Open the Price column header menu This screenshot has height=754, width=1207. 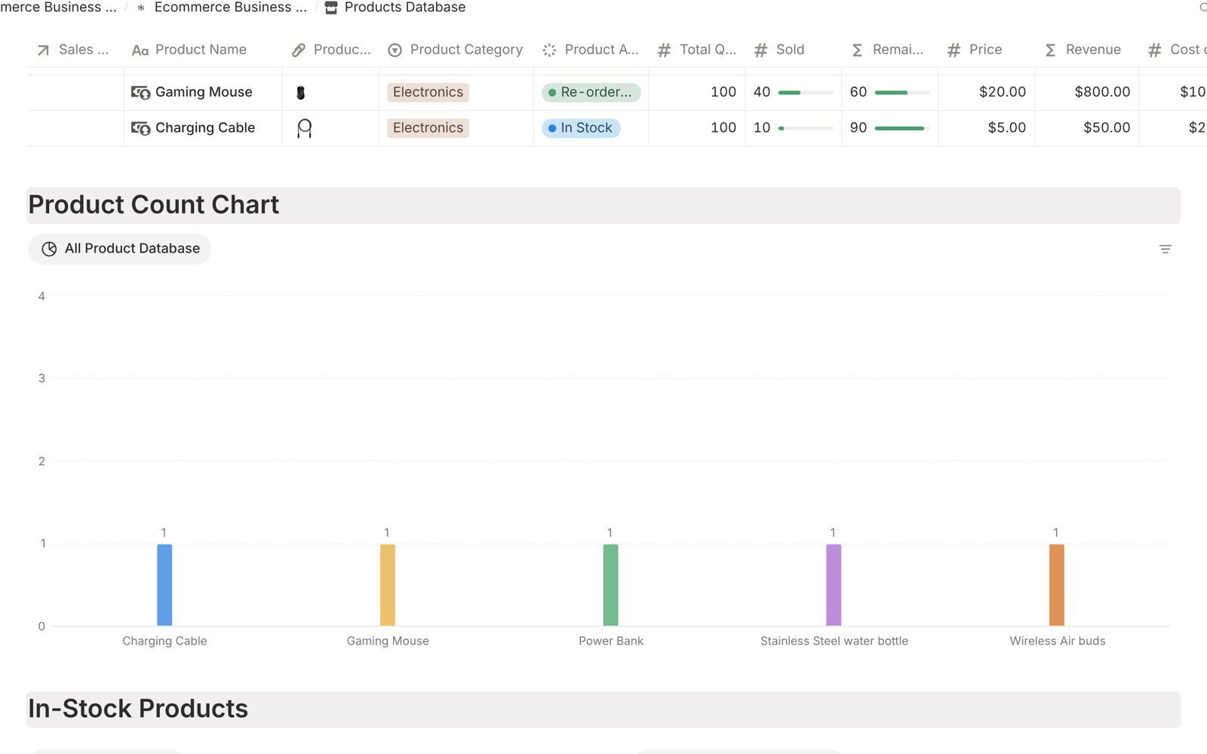tap(986, 50)
